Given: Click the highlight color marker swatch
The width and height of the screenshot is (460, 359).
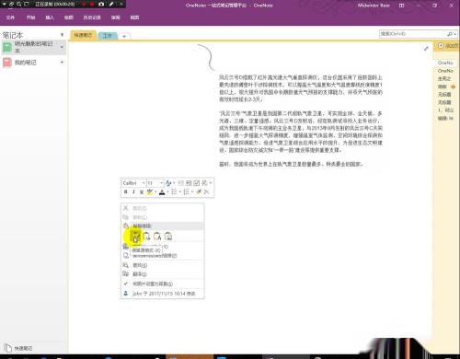Looking at the screenshot, I should pyautogui.click(x=149, y=191).
